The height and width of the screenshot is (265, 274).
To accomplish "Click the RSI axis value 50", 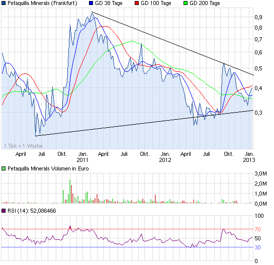I will coord(257,238).
